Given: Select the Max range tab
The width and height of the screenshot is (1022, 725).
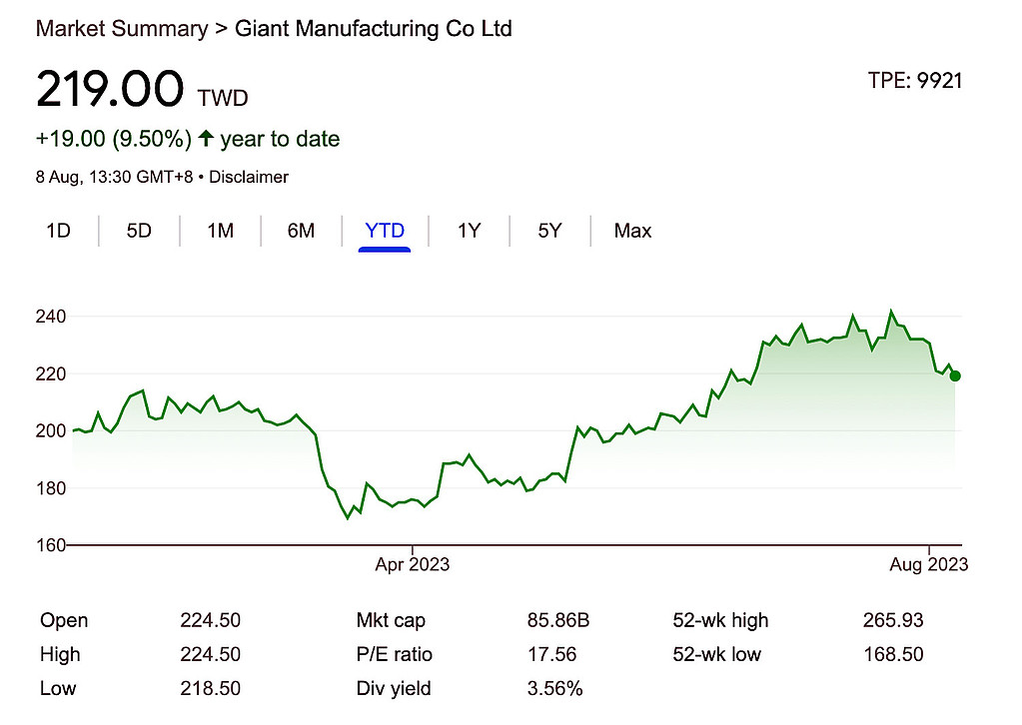Looking at the screenshot, I should [x=632, y=231].
